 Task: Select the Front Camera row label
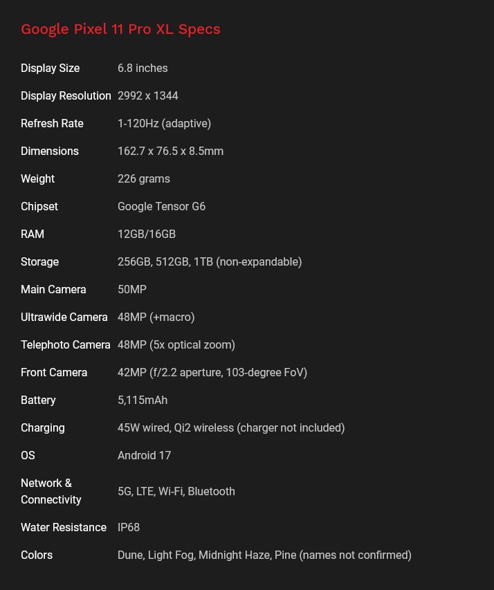coord(54,373)
